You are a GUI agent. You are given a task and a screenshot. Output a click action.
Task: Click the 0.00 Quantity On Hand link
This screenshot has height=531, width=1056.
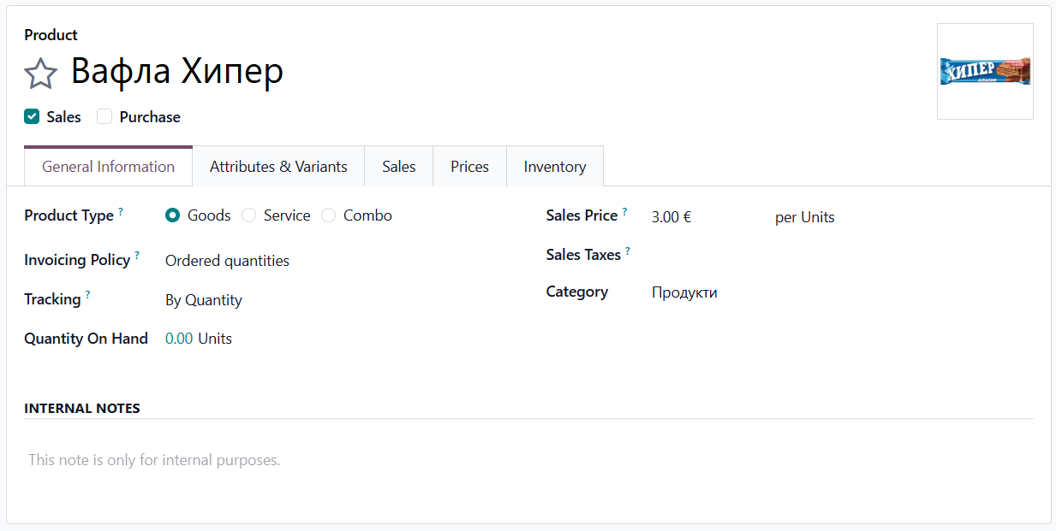(179, 339)
